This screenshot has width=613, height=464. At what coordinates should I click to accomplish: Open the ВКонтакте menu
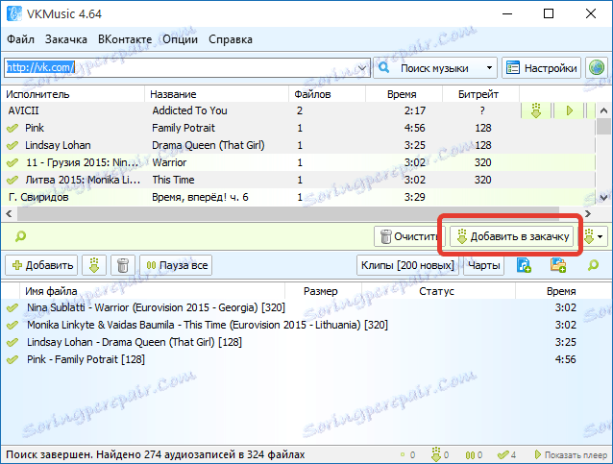(125, 39)
